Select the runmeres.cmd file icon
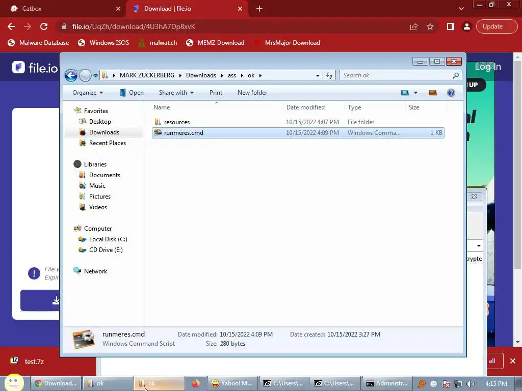522x391 pixels. point(158,132)
